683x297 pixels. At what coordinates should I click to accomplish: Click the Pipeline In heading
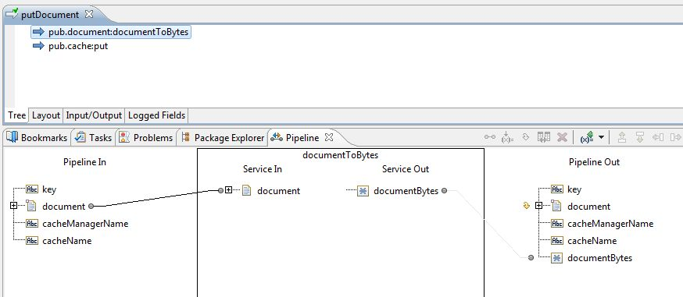click(84, 162)
